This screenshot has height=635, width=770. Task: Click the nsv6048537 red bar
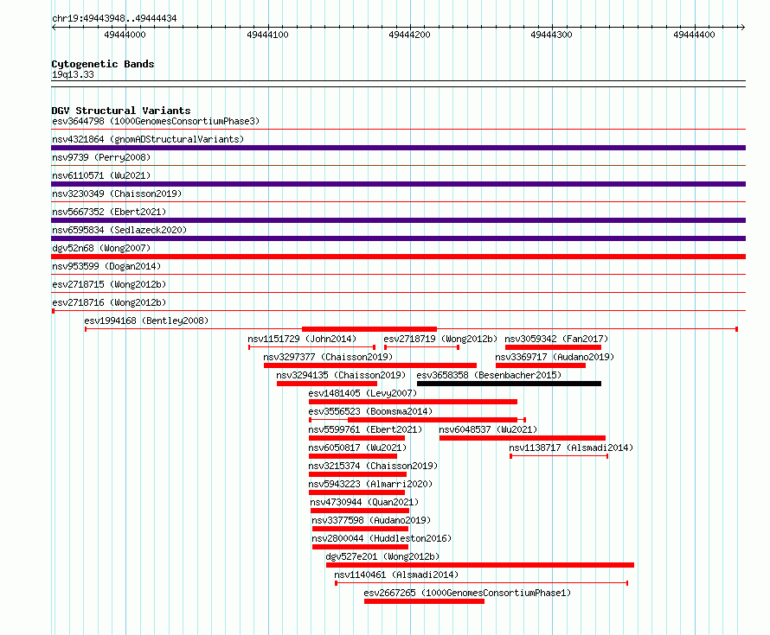[523, 438]
